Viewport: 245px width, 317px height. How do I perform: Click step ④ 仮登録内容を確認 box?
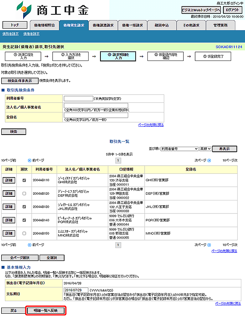[x=165, y=56]
